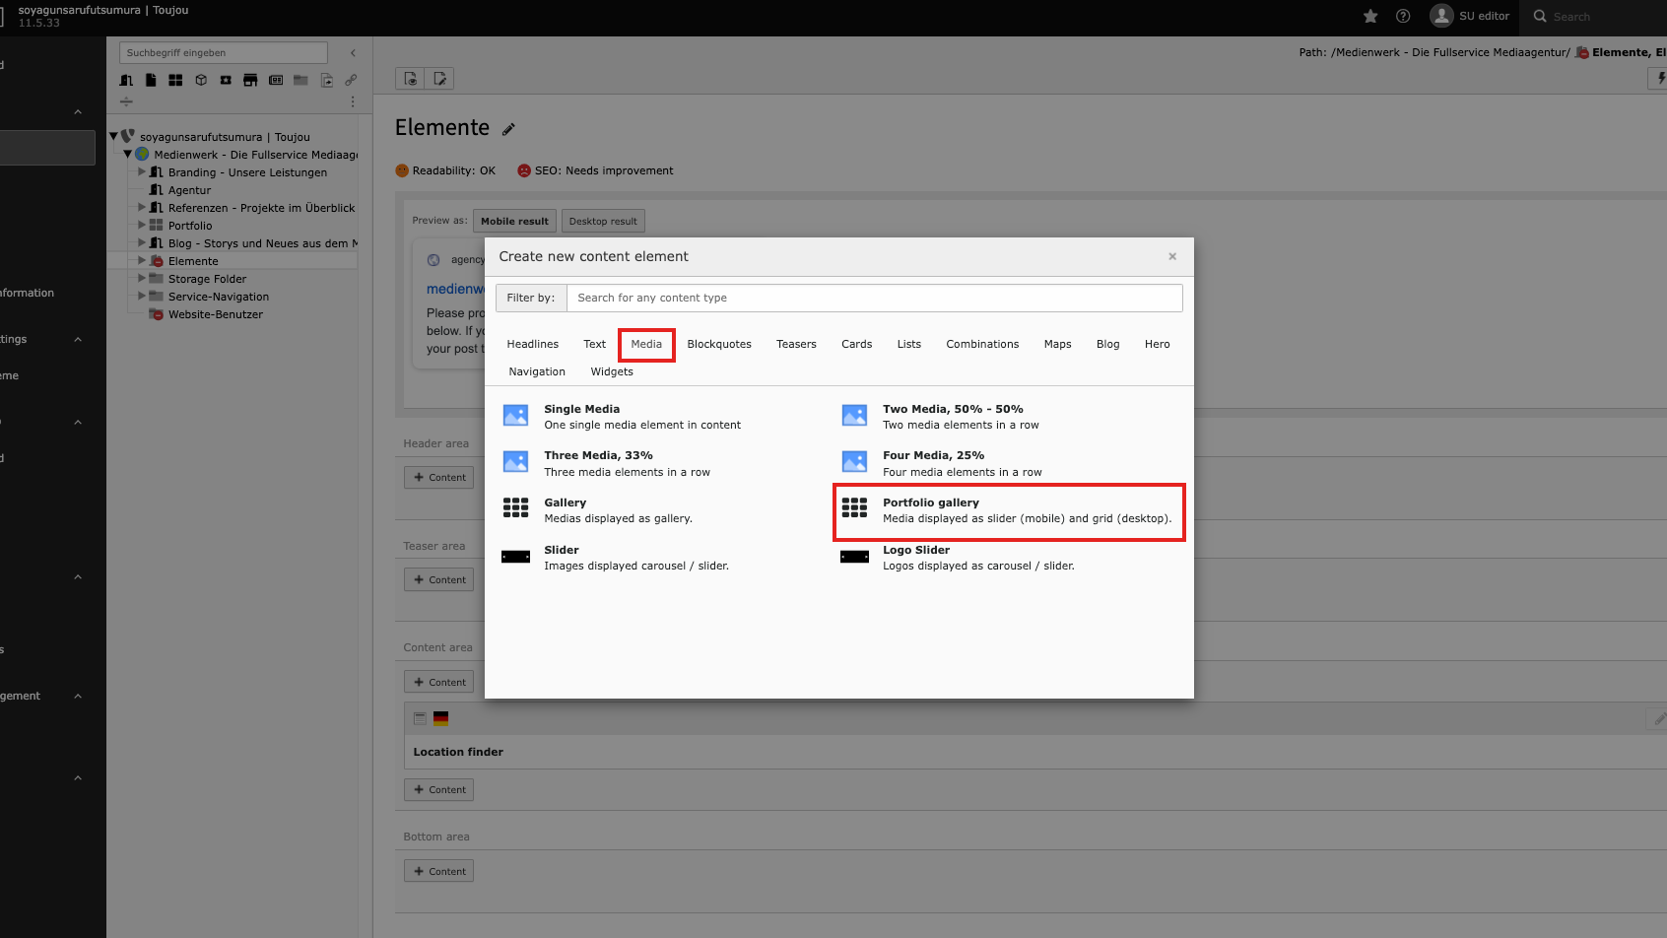The width and height of the screenshot is (1667, 938).
Task: Select the Slider content element
Action: 562,551
